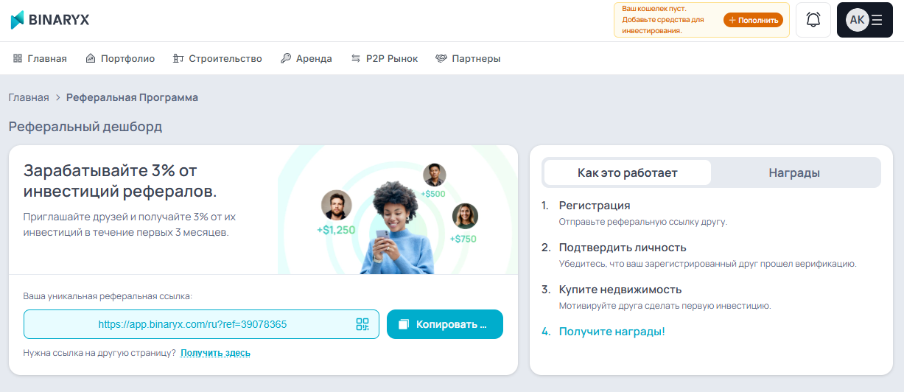Go to Главная in the breadcrumb
Screen dimensions: 904x392
(29, 97)
